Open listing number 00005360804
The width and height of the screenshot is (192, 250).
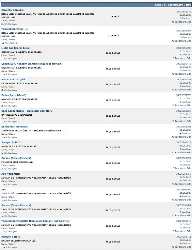pos(184,205)
